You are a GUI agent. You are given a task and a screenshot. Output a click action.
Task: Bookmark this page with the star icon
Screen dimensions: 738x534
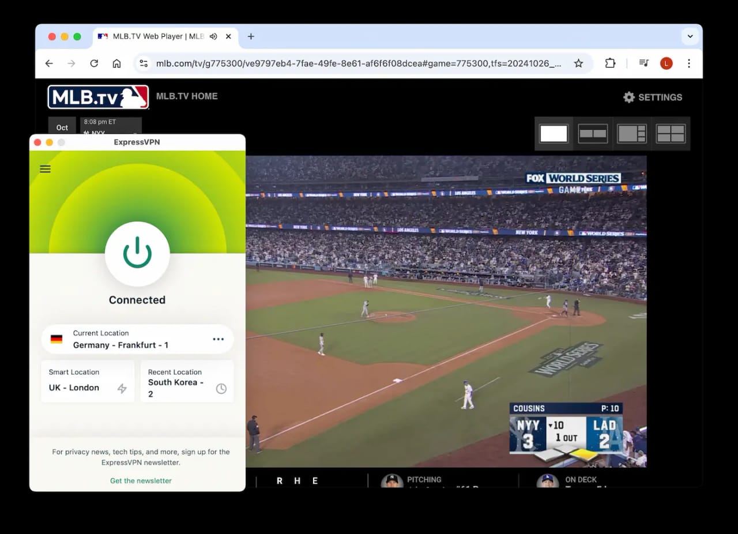pyautogui.click(x=578, y=63)
